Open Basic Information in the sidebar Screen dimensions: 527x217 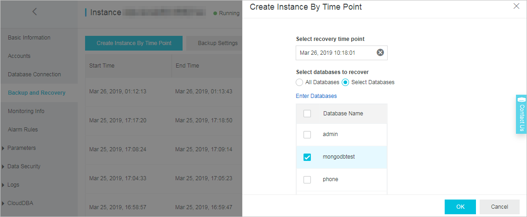29,38
